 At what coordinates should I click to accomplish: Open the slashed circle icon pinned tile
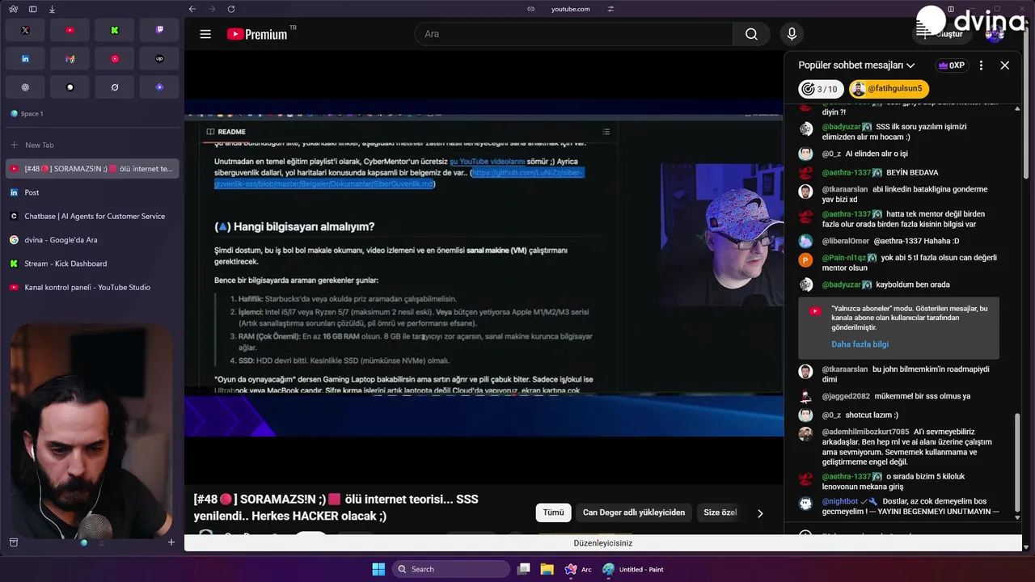click(x=115, y=86)
